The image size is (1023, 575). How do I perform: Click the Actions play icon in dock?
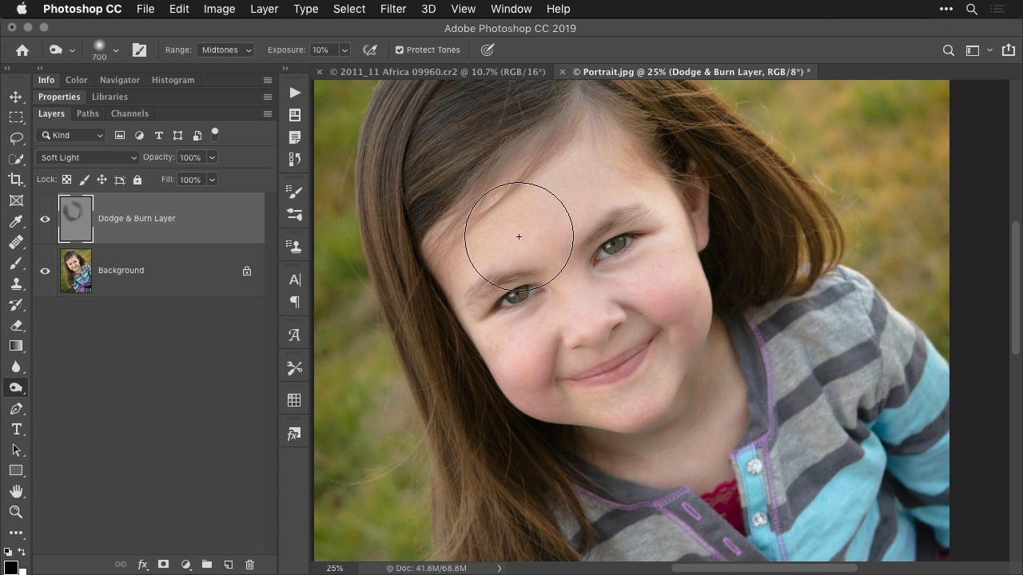(x=295, y=93)
